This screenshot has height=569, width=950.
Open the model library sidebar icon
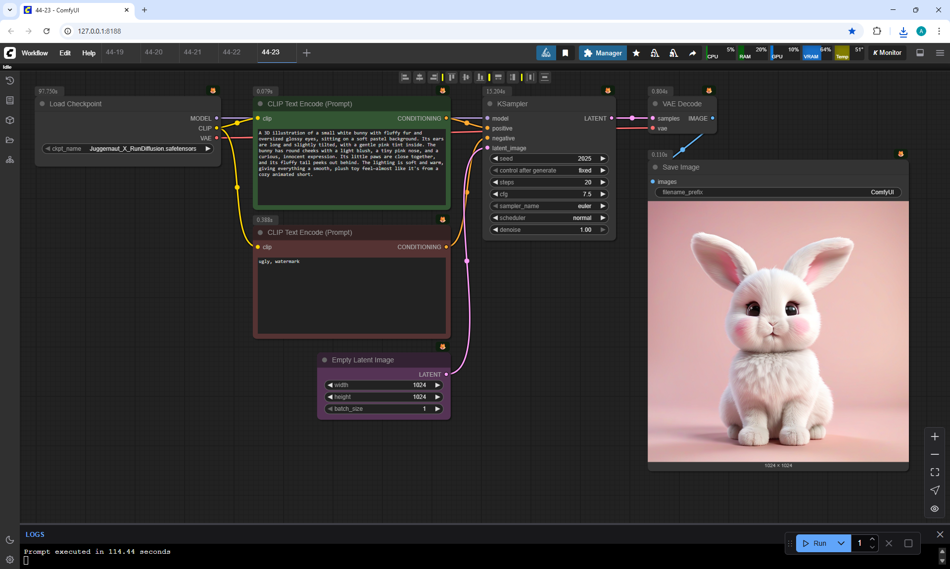10,120
